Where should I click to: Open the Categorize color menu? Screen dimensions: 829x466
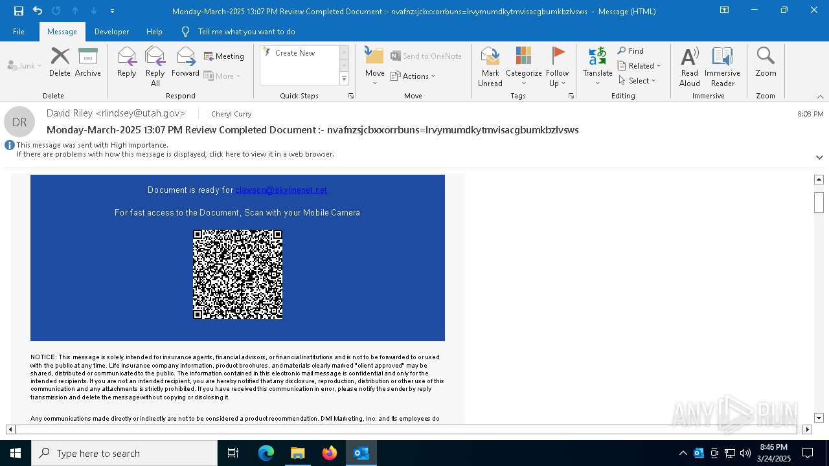[523, 67]
